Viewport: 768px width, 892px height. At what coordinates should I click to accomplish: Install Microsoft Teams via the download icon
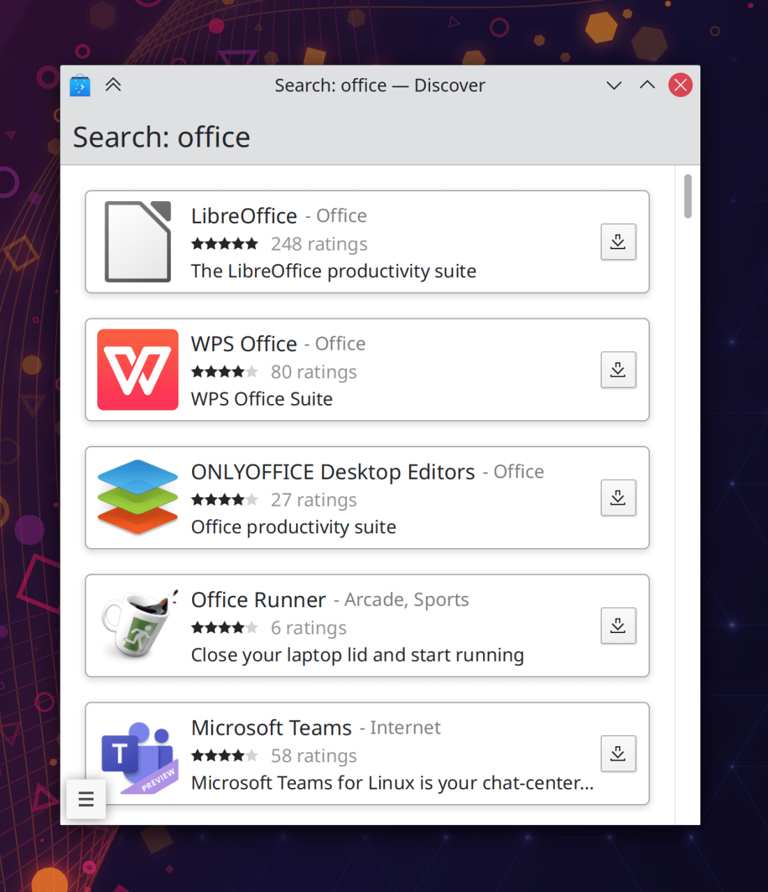(x=618, y=753)
